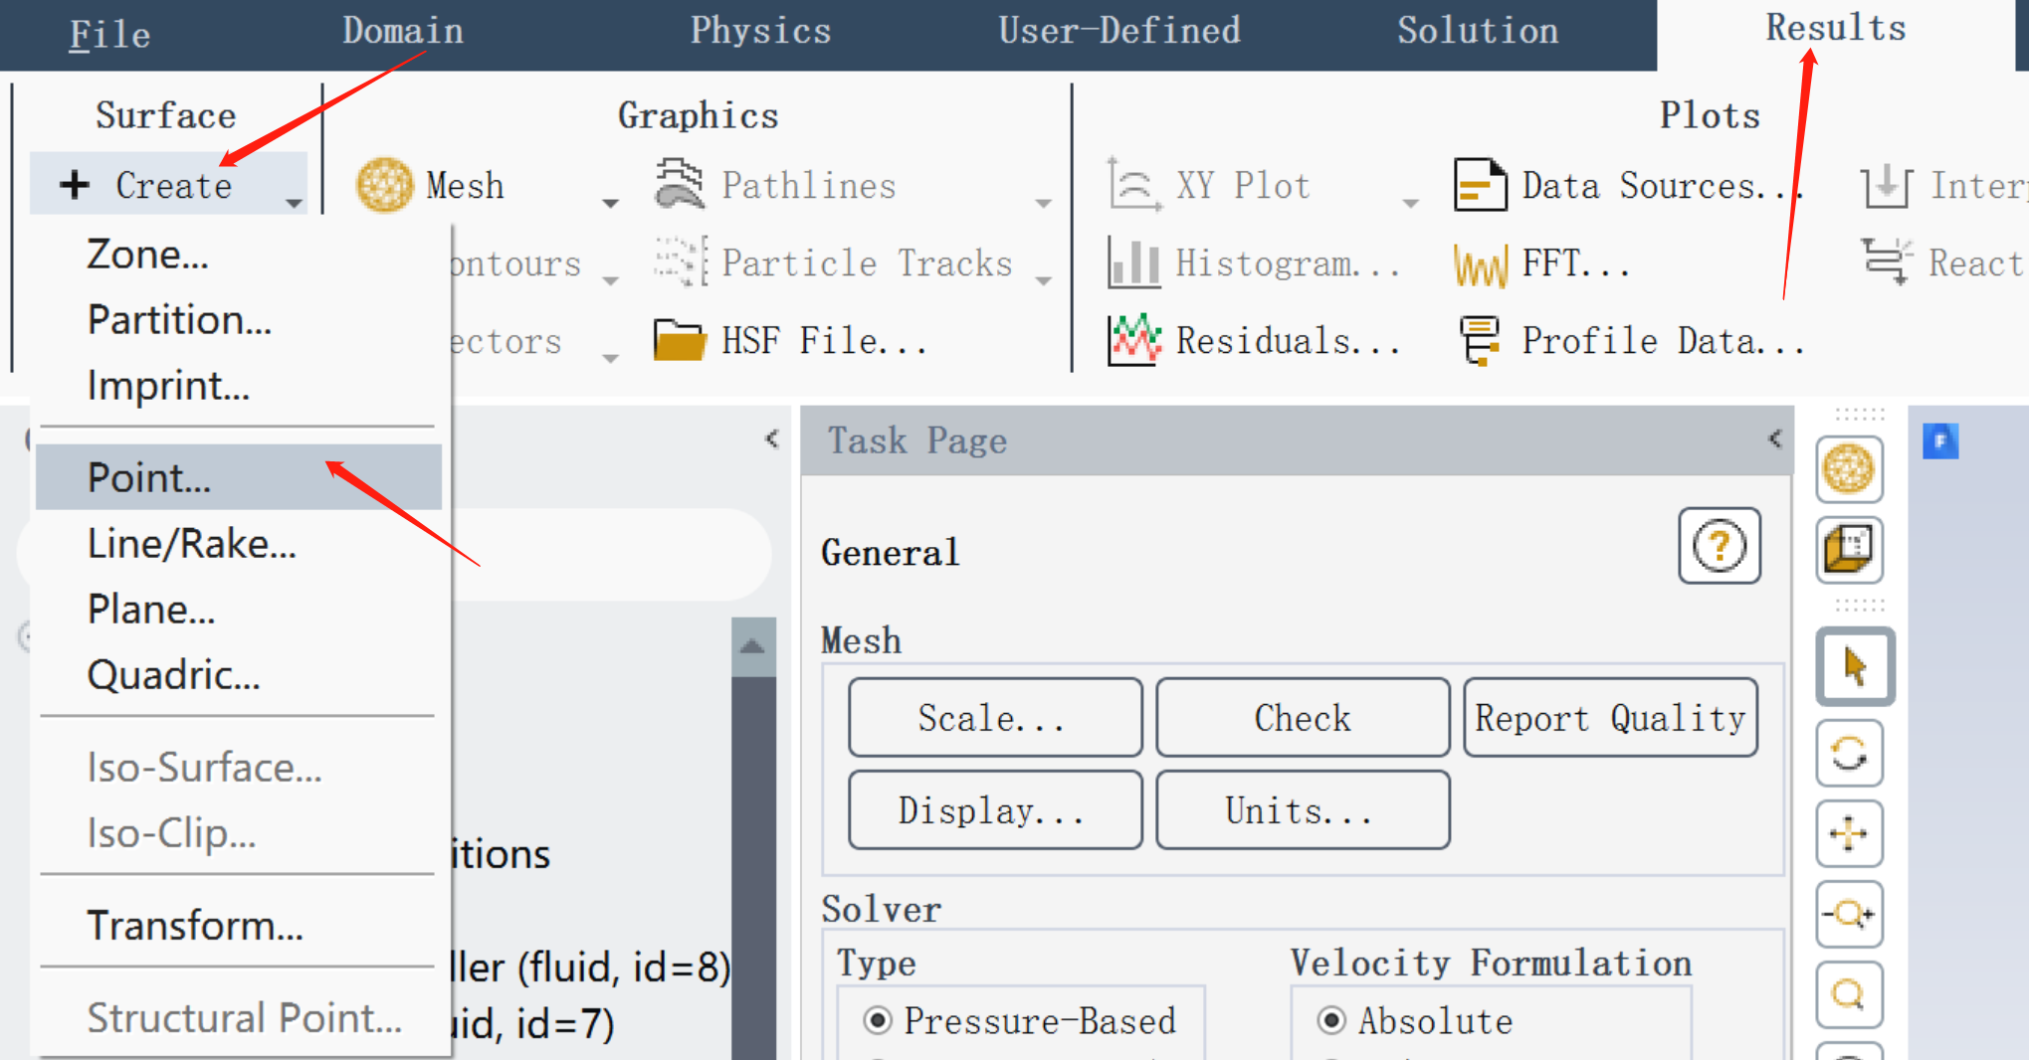
Task: Click the Report Quality button
Action: [x=1609, y=718]
